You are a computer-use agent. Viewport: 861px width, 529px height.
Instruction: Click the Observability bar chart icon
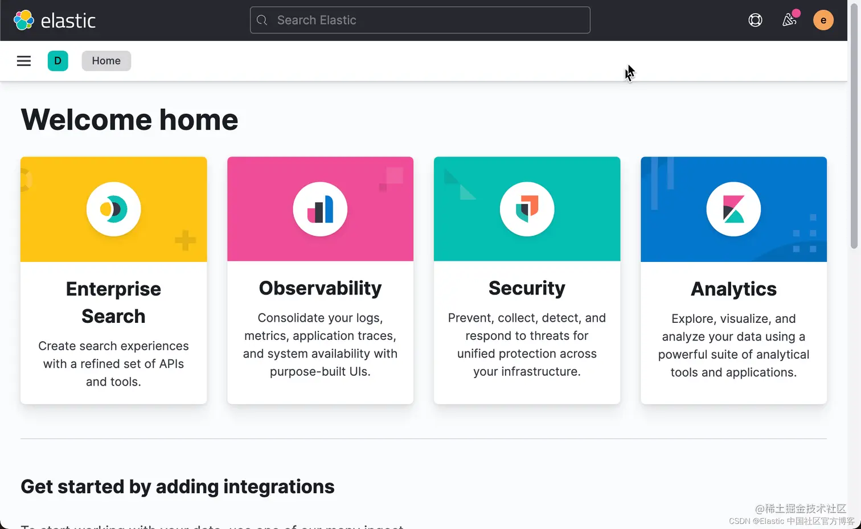tap(320, 209)
